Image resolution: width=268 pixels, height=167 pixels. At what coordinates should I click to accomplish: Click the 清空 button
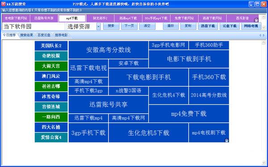tap(147, 26)
